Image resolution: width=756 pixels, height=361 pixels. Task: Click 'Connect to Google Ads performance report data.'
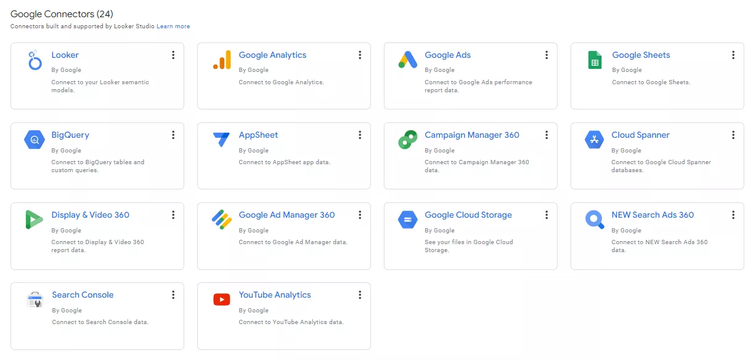(x=478, y=86)
